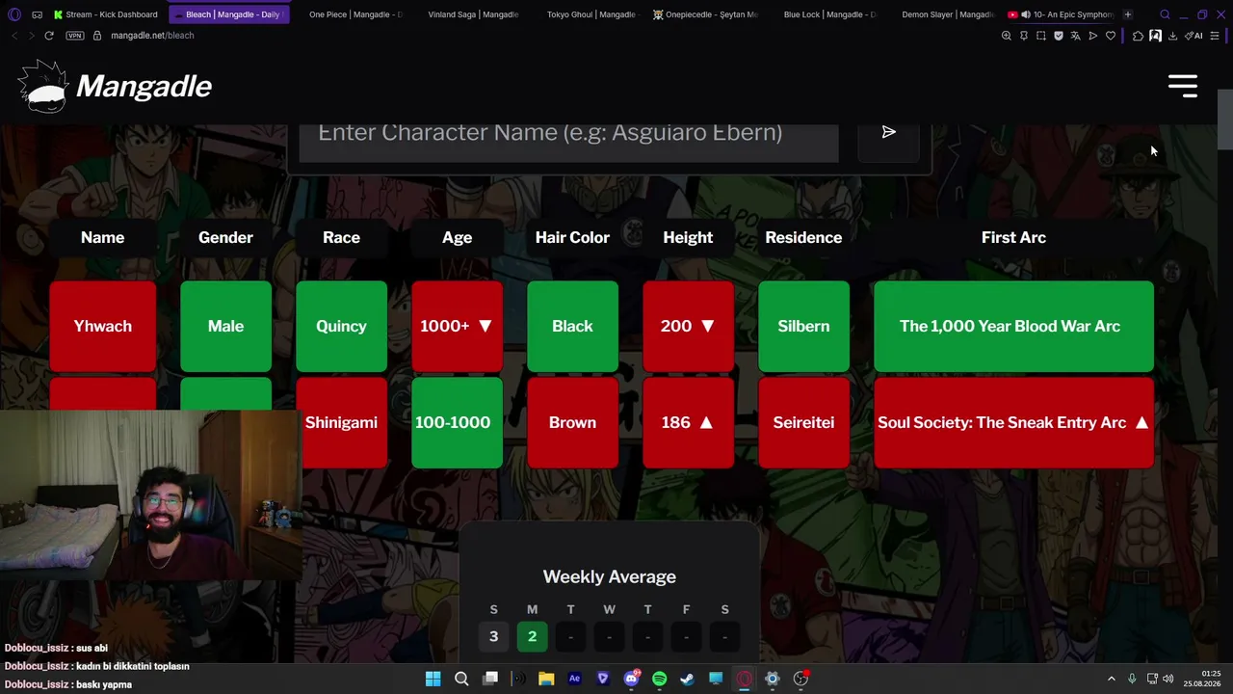The height and width of the screenshot is (694, 1233).
Task: Go forward to the next page
Action: (31, 36)
